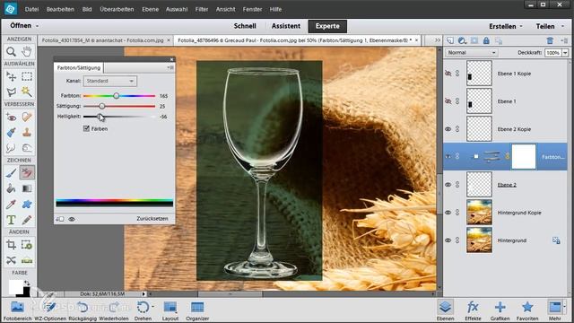The height and width of the screenshot is (323, 574).
Task: Open the Deckkraft opacity dropdown arrow
Action: [565, 53]
